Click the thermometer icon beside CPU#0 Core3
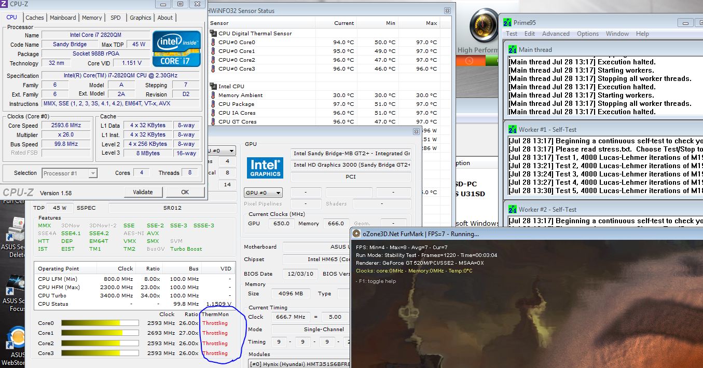 click(213, 69)
